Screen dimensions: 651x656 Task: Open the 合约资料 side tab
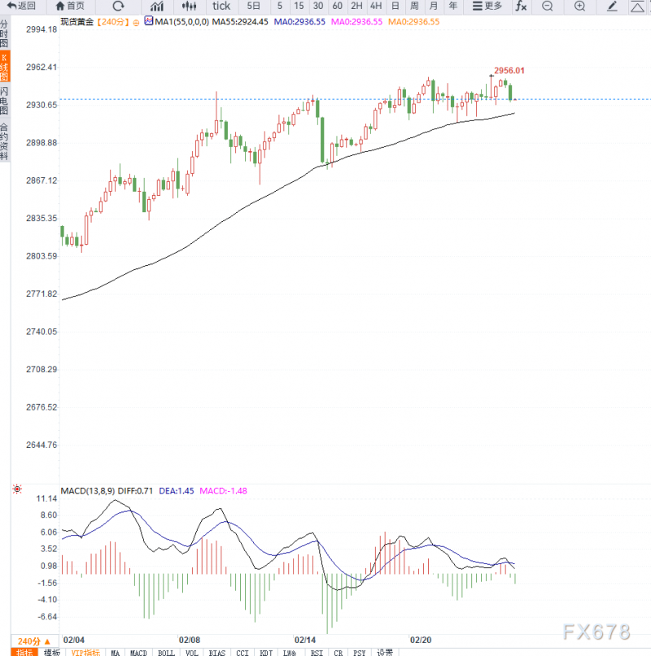pyautogui.click(x=4, y=141)
